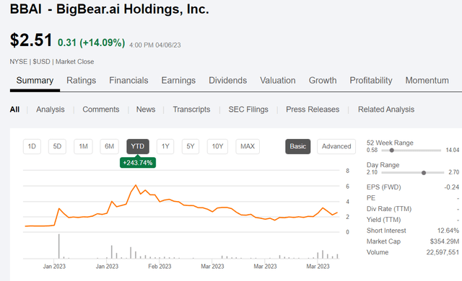The height and width of the screenshot is (281, 462).
Task: Show Comments filter
Action: pos(101,110)
